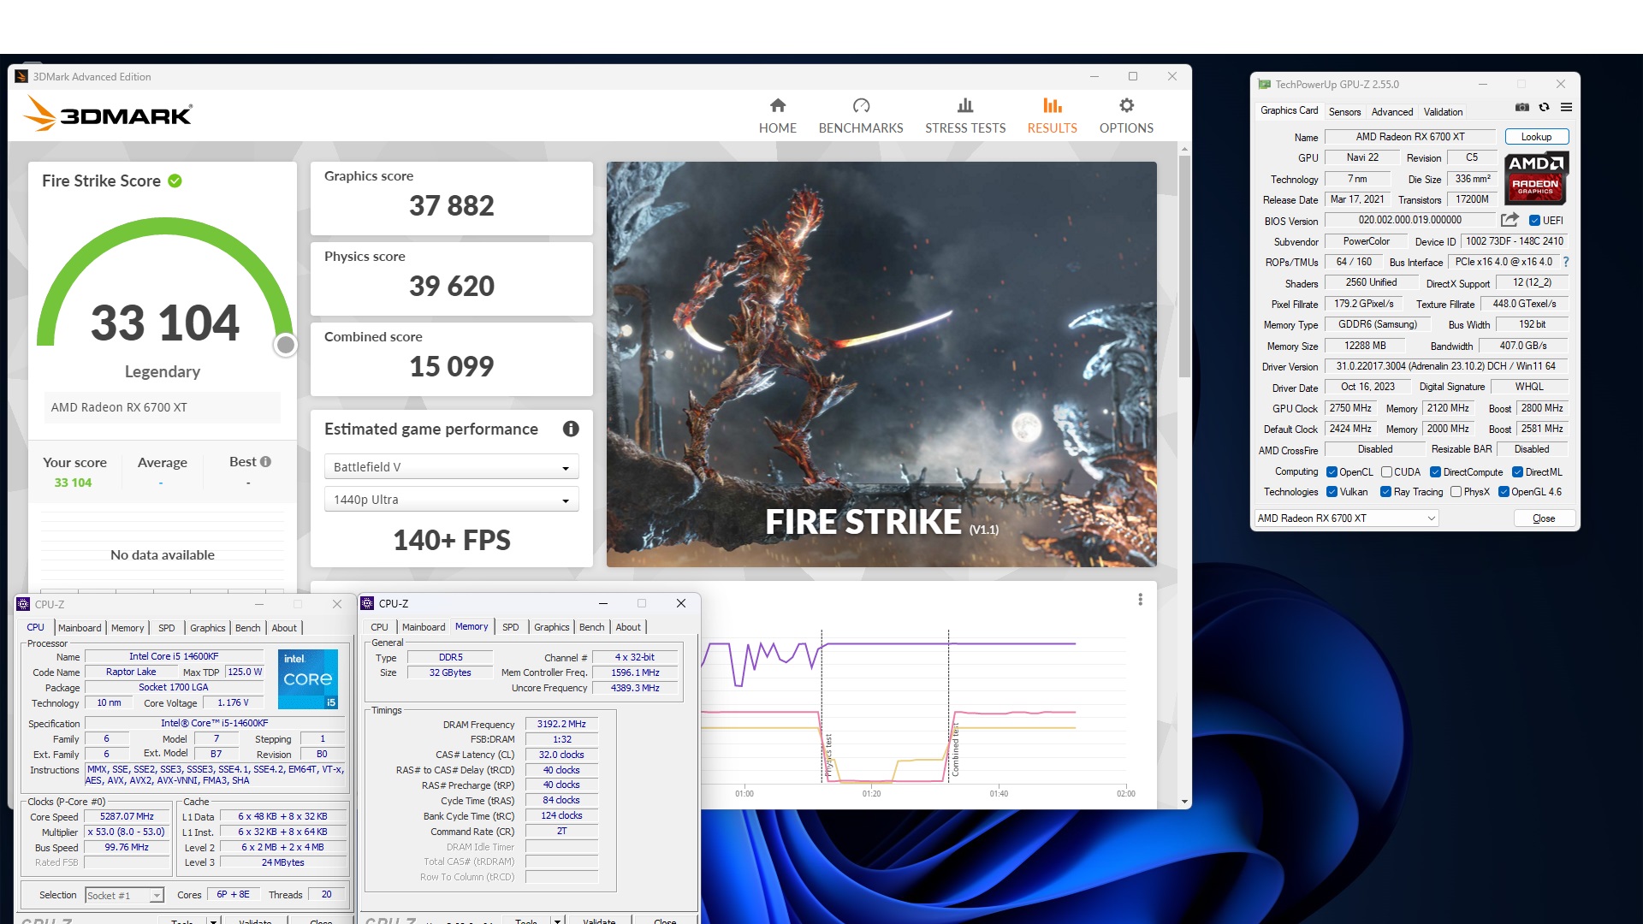Image resolution: width=1643 pixels, height=924 pixels.
Task: Open the 1440p Ultra resolution dropdown
Action: (x=451, y=500)
